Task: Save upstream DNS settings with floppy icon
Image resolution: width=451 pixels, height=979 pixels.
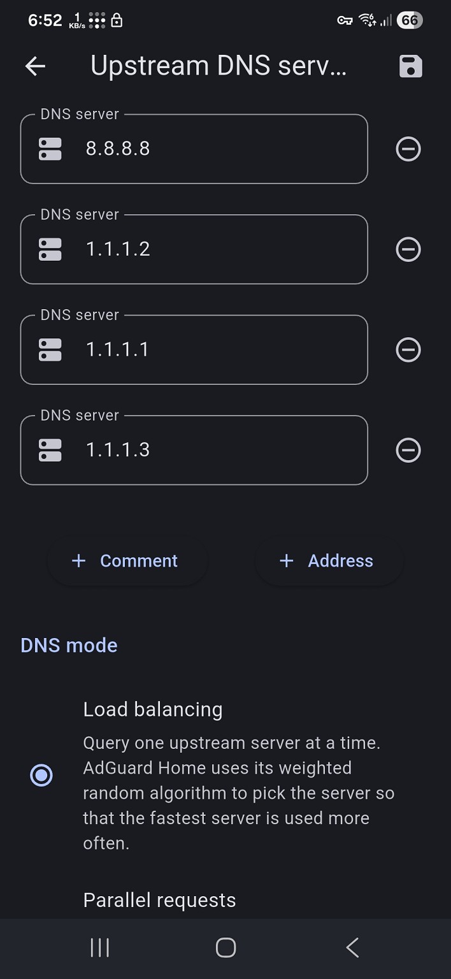Action: 410,66
